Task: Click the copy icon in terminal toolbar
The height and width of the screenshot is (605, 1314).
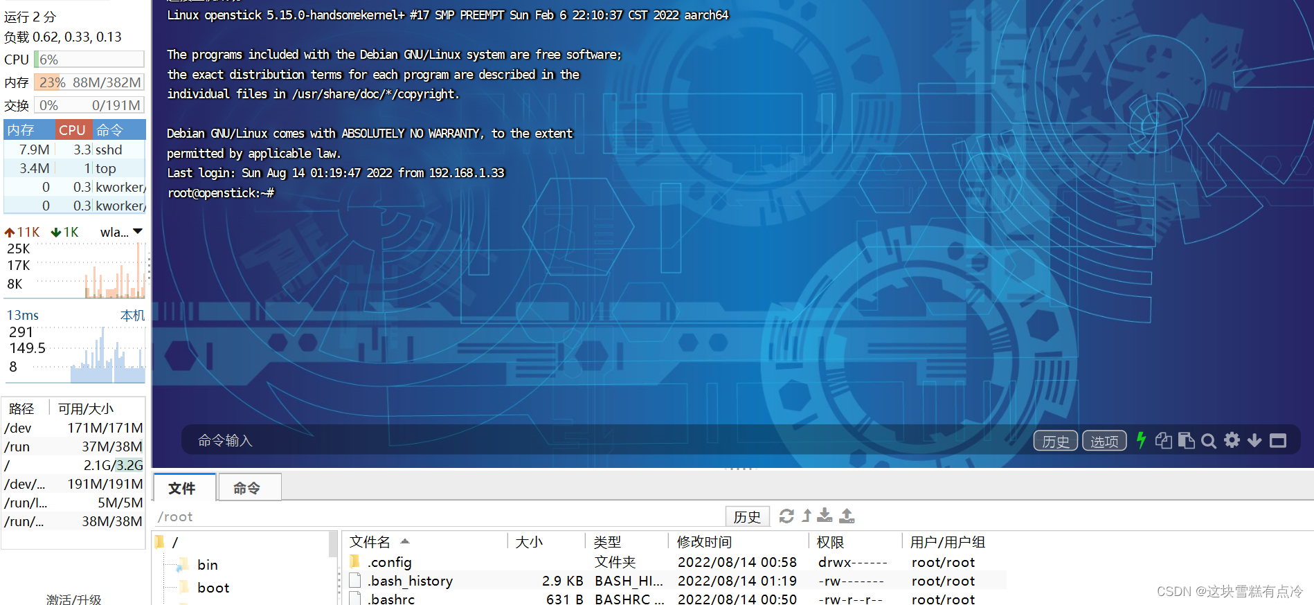Action: tap(1164, 440)
